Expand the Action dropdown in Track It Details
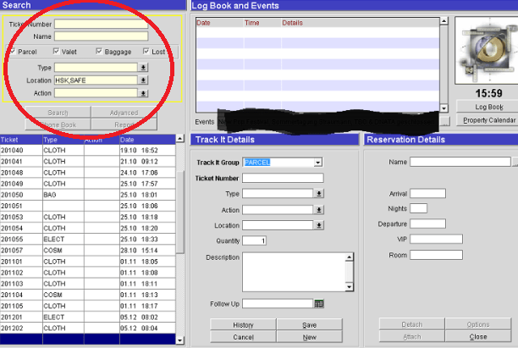 pos(319,210)
